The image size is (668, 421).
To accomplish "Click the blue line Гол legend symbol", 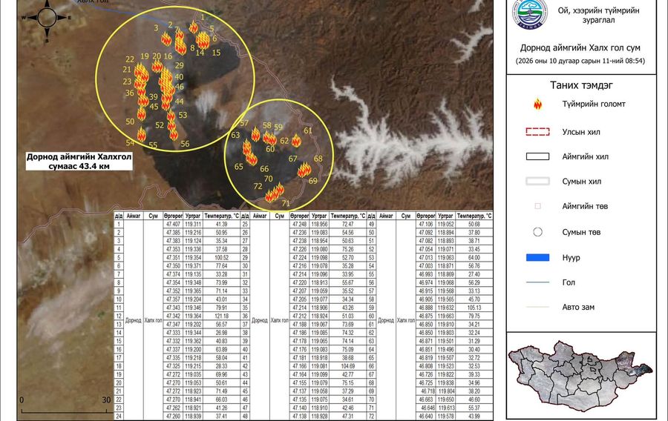I will [537, 282].
